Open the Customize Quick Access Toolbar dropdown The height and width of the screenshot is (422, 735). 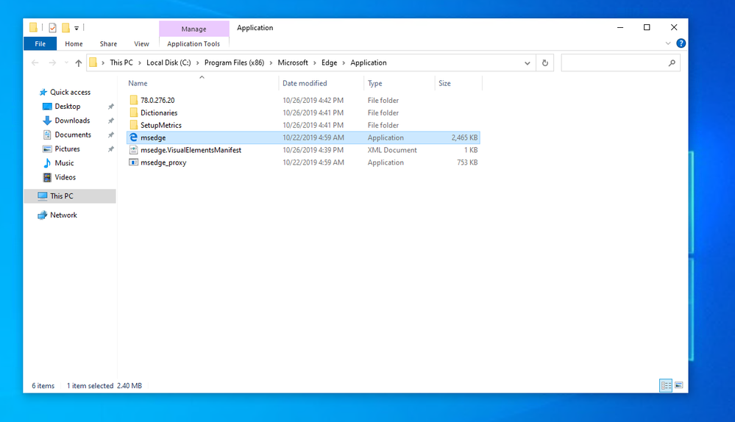tap(77, 28)
